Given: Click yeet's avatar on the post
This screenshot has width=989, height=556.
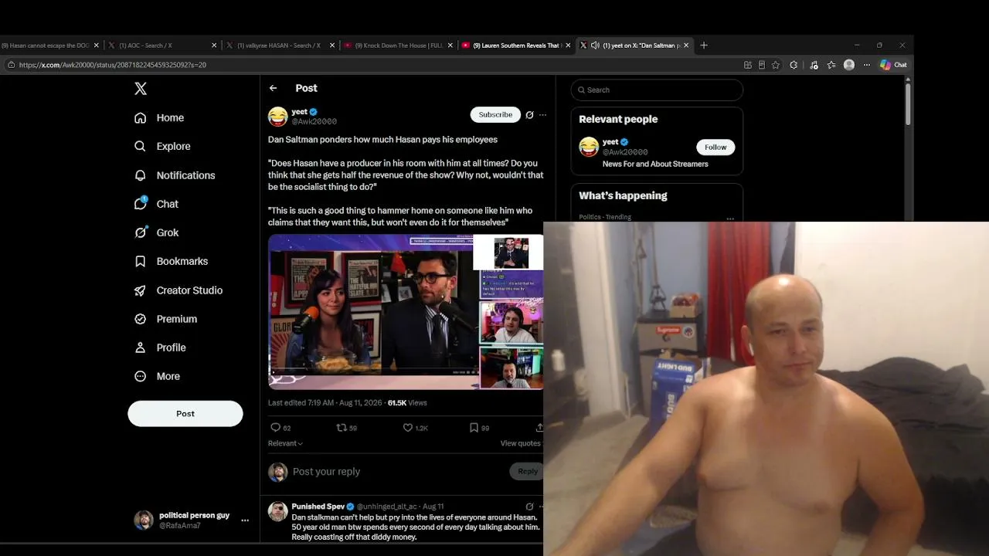Looking at the screenshot, I should click(278, 117).
